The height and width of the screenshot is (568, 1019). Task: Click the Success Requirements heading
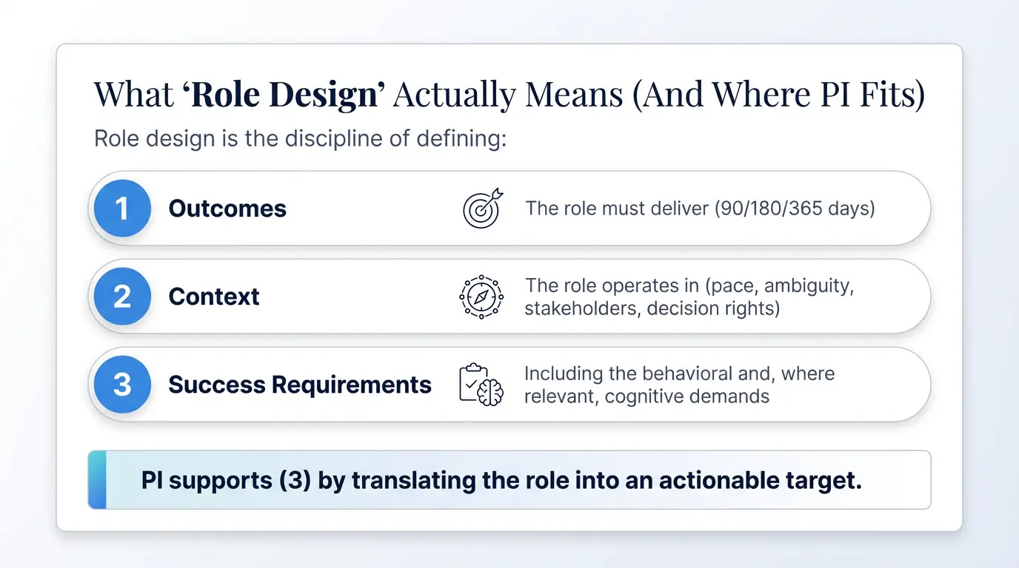[300, 385]
